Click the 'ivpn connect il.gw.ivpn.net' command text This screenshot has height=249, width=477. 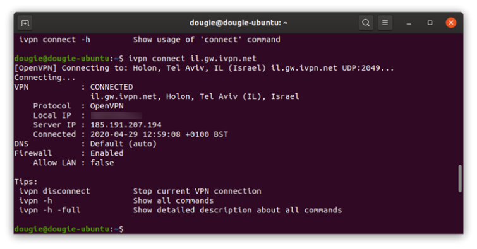pyautogui.click(x=192, y=58)
